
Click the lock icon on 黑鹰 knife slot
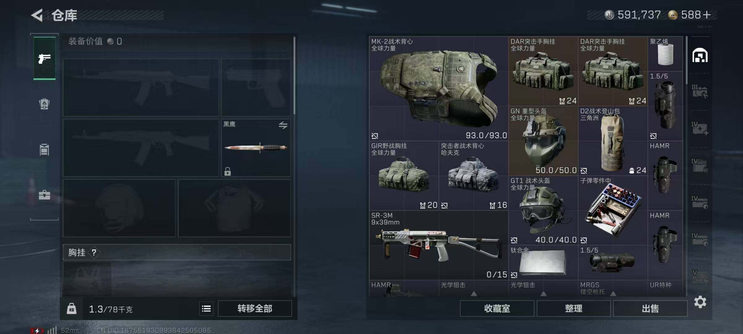(228, 171)
